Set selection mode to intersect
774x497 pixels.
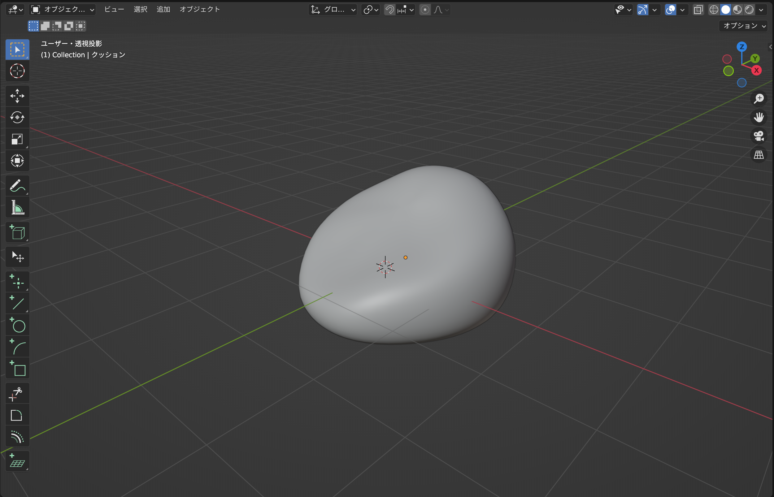coord(80,26)
